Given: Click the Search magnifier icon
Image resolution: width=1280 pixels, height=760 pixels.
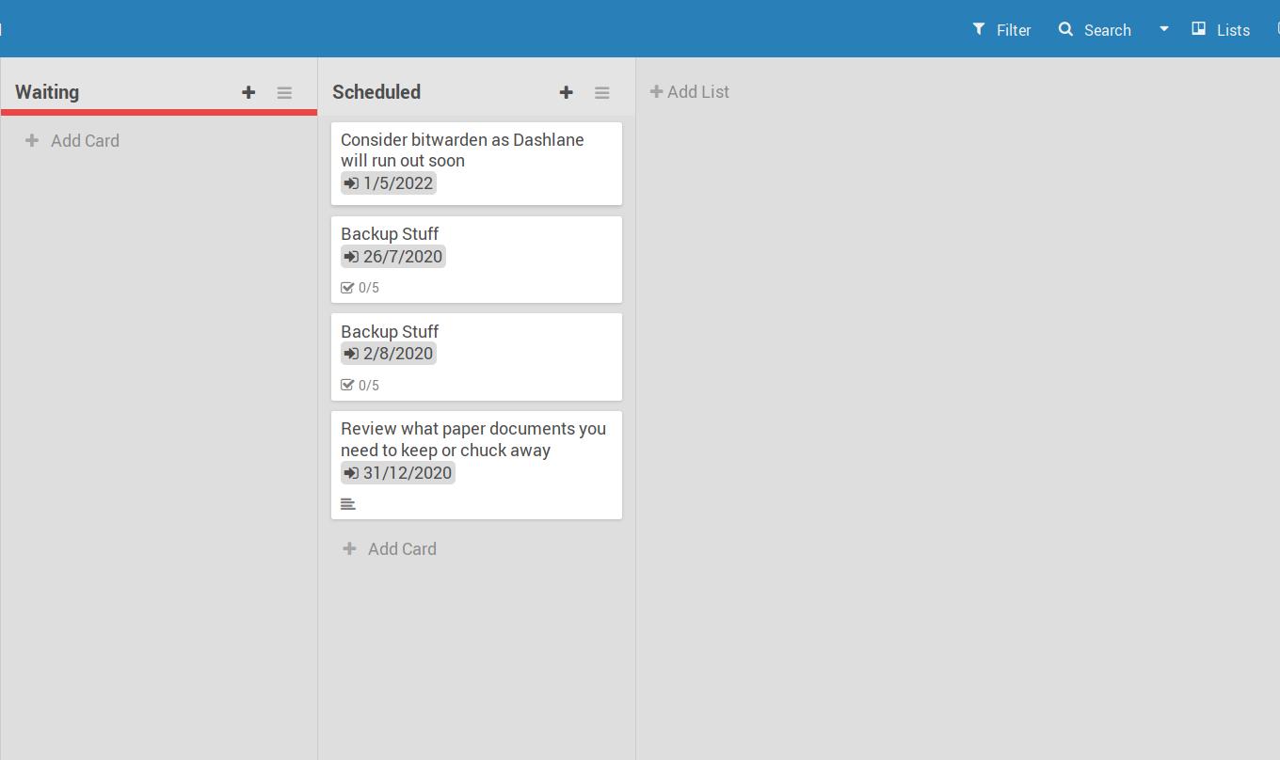Looking at the screenshot, I should [1065, 29].
